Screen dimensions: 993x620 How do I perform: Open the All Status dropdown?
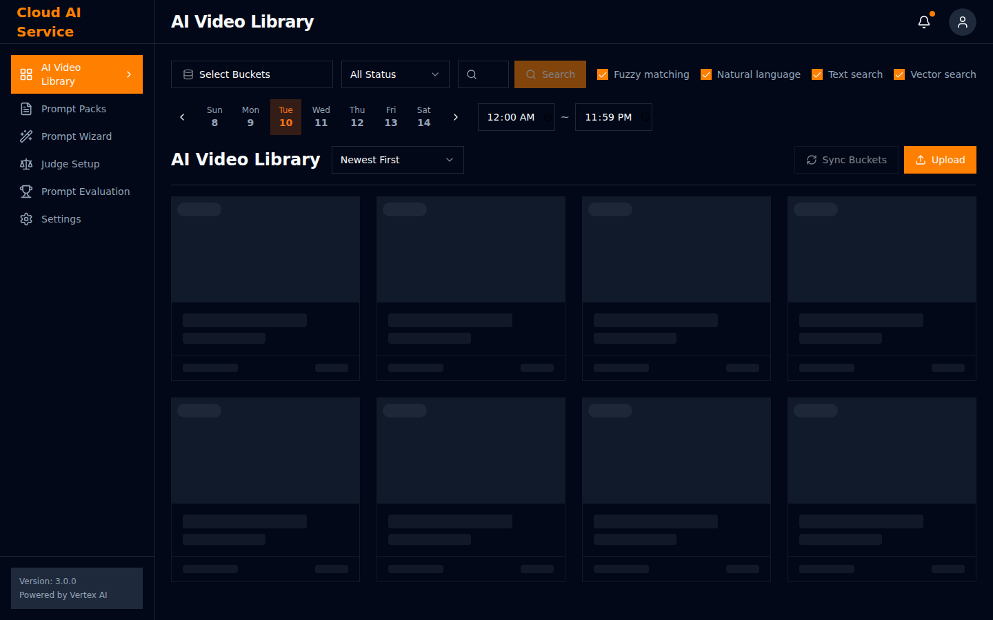pos(394,74)
